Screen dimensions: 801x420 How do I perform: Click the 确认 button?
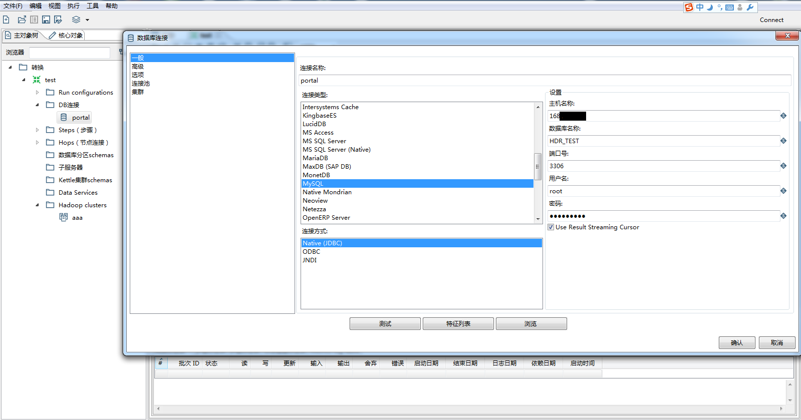point(737,343)
